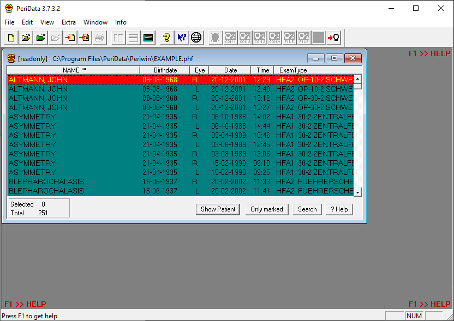Click the New file toolbar icon
454x321 pixels.
(11, 38)
